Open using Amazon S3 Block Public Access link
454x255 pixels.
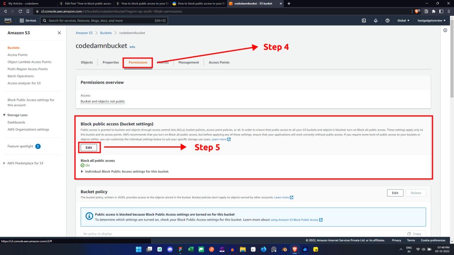coord(297,220)
